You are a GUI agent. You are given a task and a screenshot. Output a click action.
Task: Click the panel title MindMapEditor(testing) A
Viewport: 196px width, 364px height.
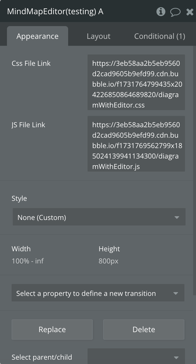tap(55, 12)
